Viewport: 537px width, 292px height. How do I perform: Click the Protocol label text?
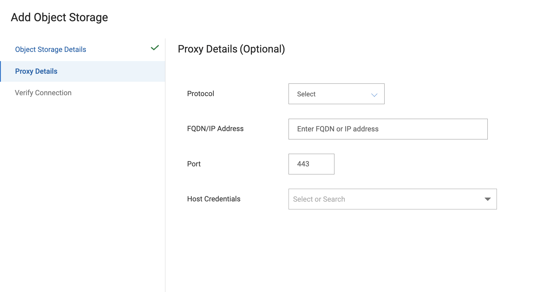pos(201,94)
